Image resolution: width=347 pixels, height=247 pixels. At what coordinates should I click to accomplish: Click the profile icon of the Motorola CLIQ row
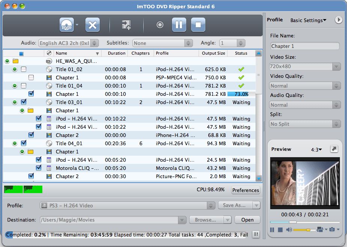coord(49,168)
